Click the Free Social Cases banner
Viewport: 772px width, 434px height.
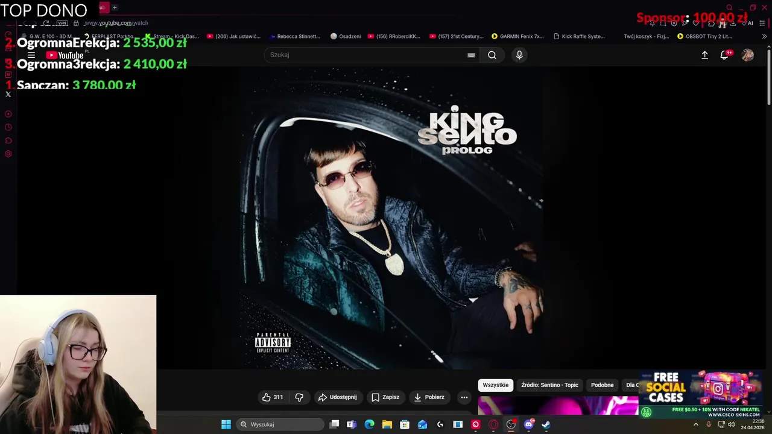701,394
